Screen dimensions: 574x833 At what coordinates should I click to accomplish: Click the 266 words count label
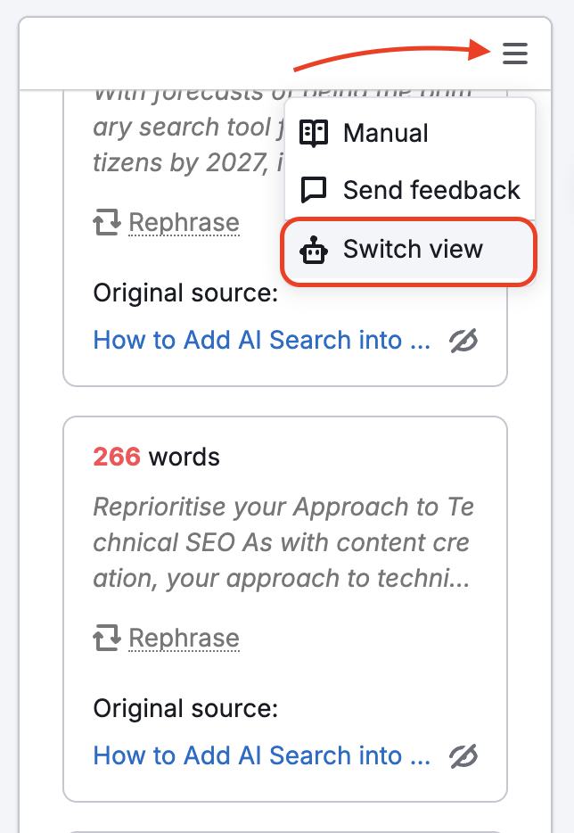click(157, 458)
